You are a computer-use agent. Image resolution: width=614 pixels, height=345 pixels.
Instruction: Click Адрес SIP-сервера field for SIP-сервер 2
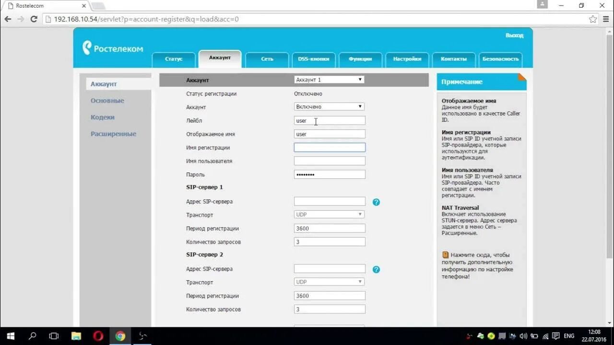tap(330, 269)
